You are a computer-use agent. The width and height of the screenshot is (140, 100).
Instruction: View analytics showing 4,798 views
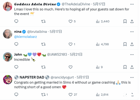pos(102,44)
